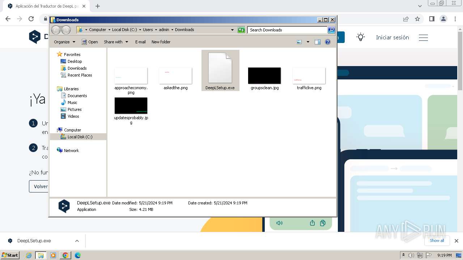The image size is (463, 260).
Task: Toggle Chrome side panel icon
Action: (432, 19)
